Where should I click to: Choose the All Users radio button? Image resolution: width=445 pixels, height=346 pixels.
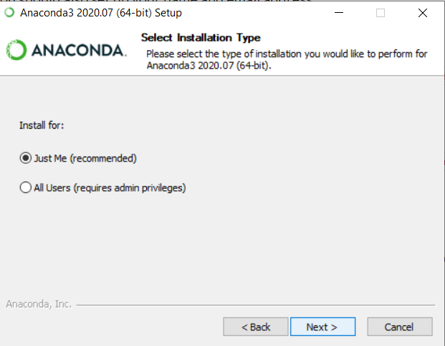tap(26, 188)
